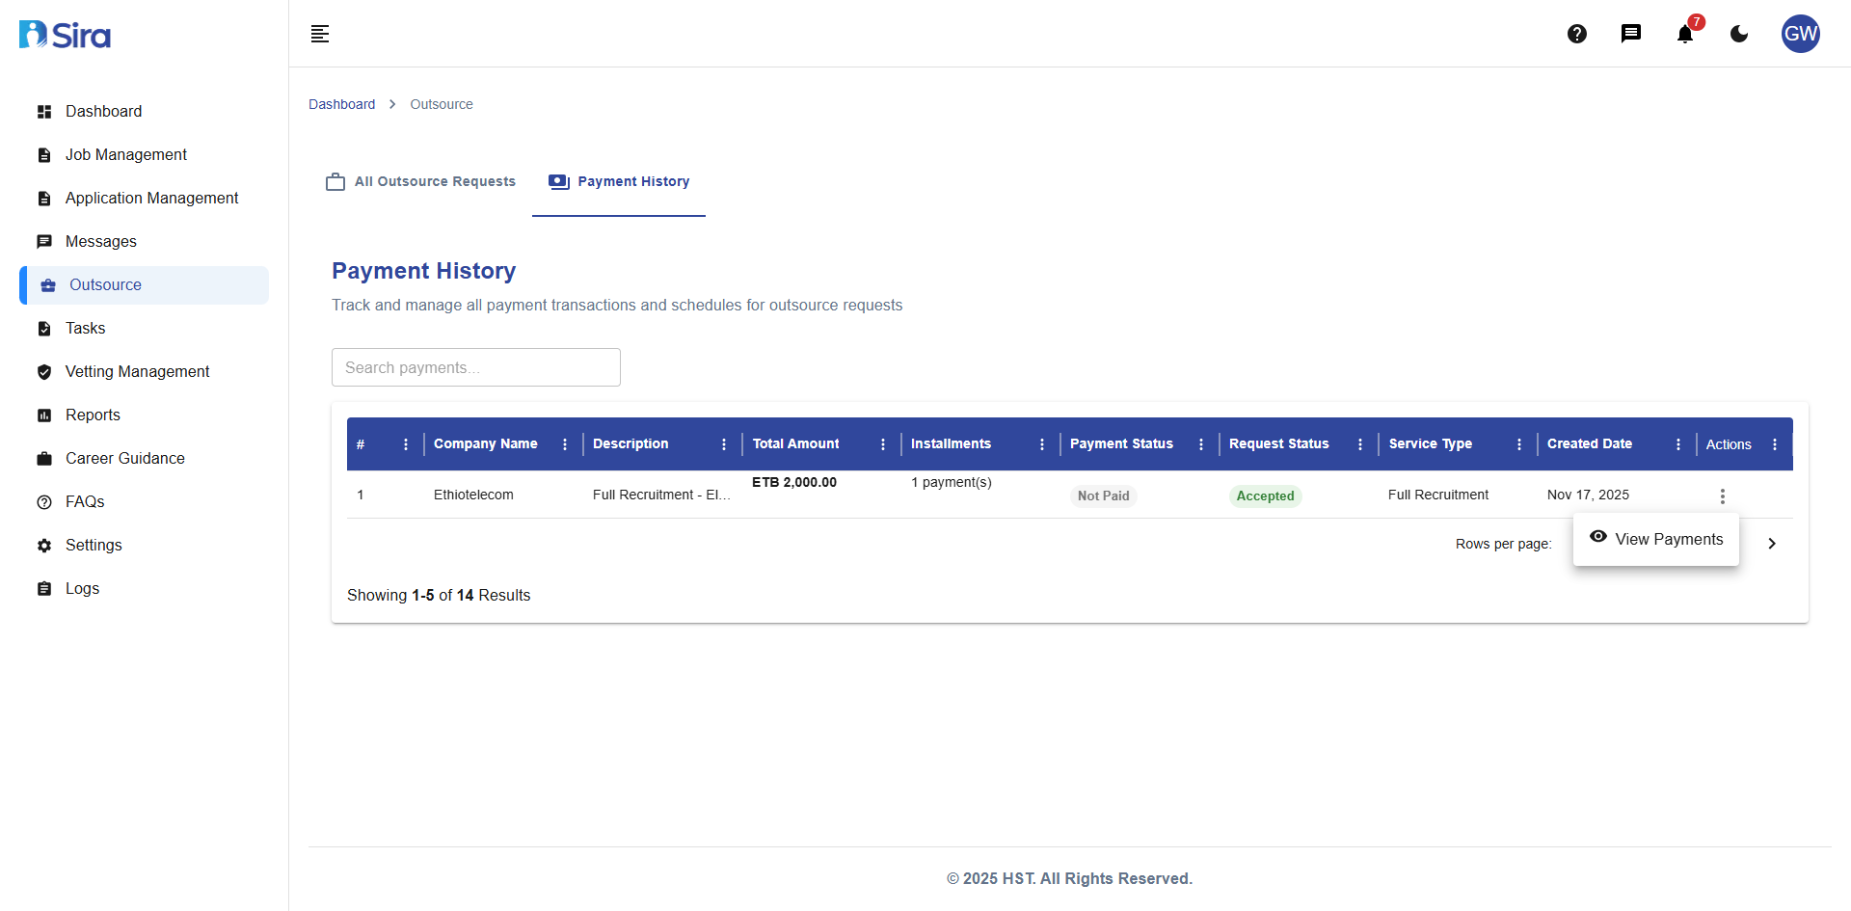Select View Payments from the context menu
1851x911 pixels.
click(1669, 539)
